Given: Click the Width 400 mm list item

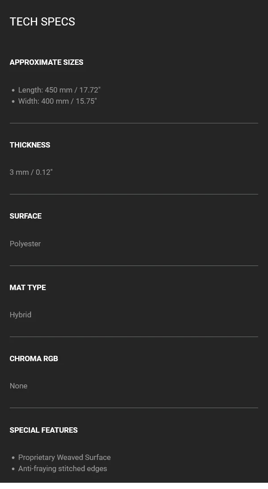Looking at the screenshot, I should 57,101.
